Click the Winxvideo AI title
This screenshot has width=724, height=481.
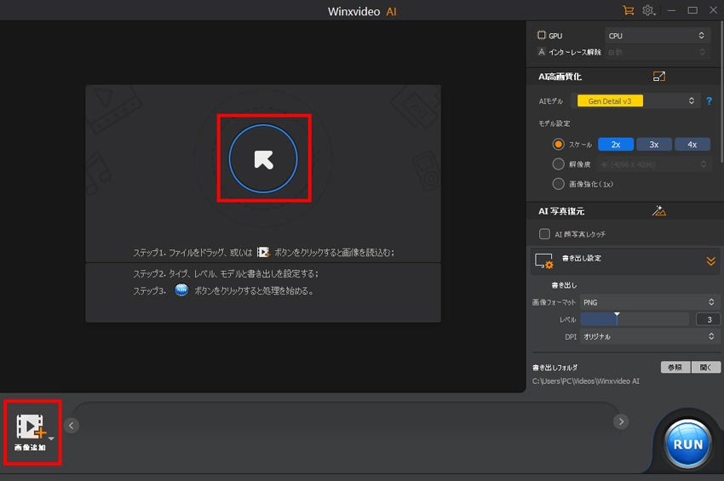(362, 11)
